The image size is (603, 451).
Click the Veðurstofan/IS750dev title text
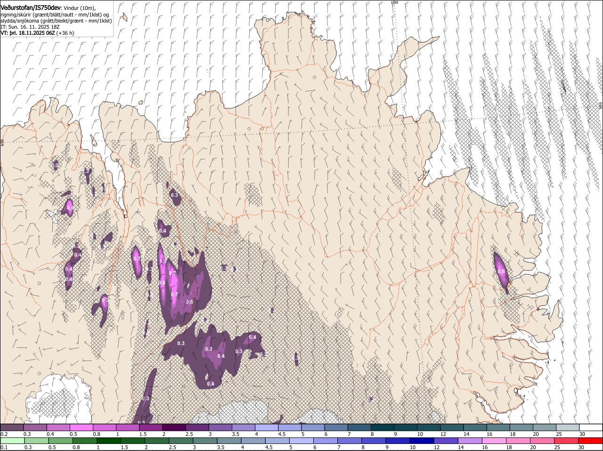pos(31,8)
